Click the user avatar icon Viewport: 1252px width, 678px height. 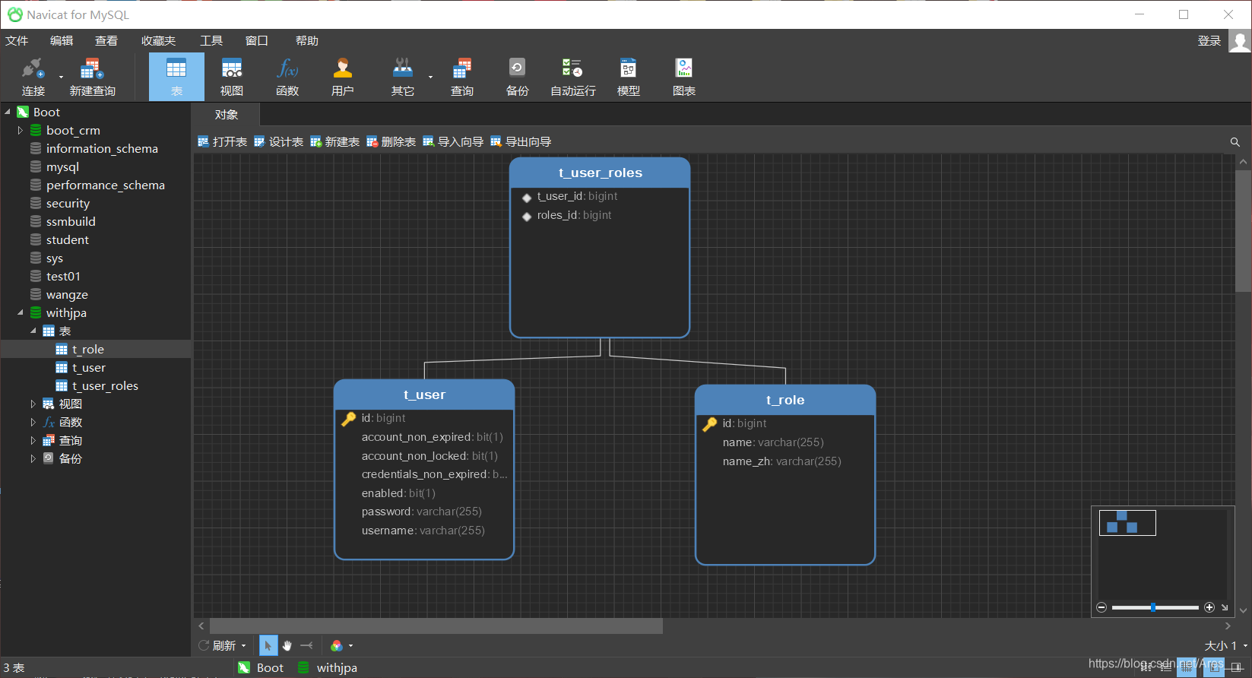(x=1240, y=41)
